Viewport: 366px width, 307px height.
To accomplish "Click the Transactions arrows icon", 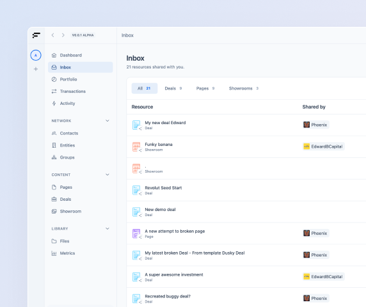I will click(54, 91).
